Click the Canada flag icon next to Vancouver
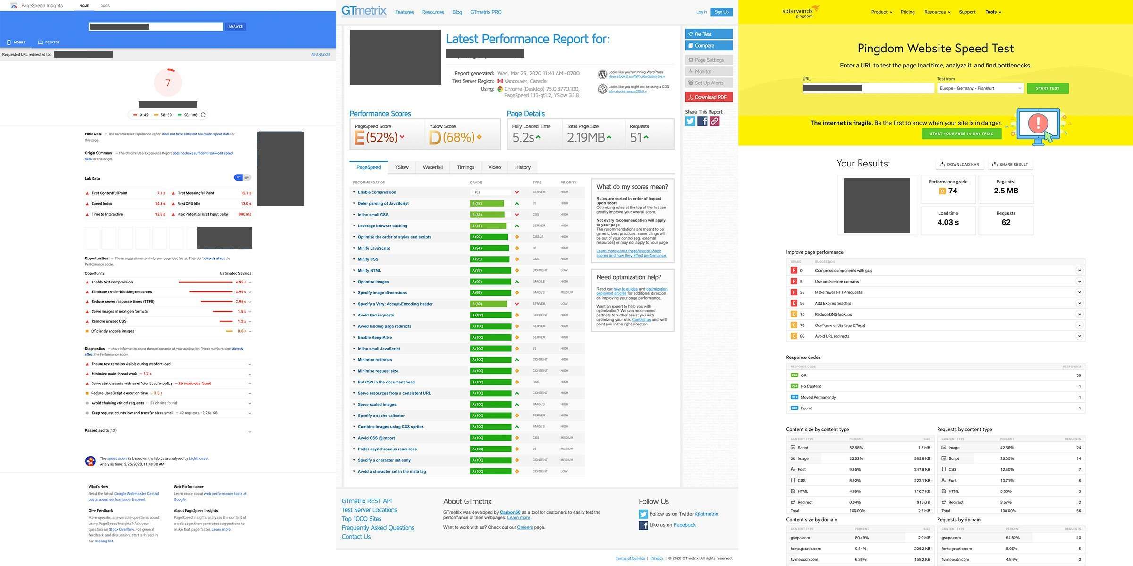Image resolution: width=1133 pixels, height=566 pixels. tap(500, 81)
